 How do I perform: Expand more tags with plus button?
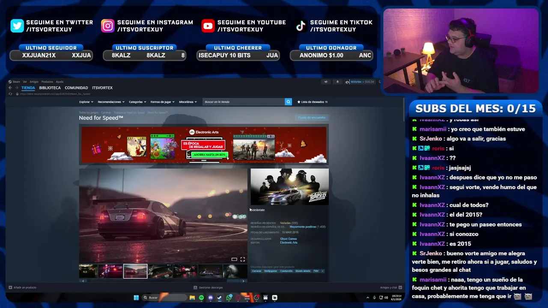pos(322,271)
